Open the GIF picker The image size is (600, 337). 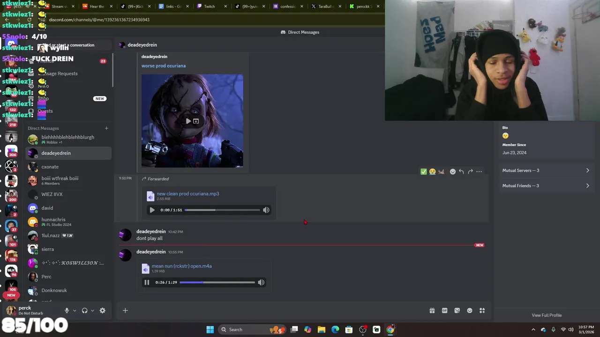(444, 310)
